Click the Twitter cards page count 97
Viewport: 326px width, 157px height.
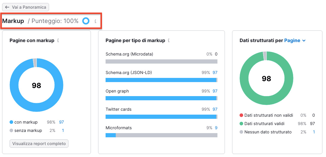215,109
